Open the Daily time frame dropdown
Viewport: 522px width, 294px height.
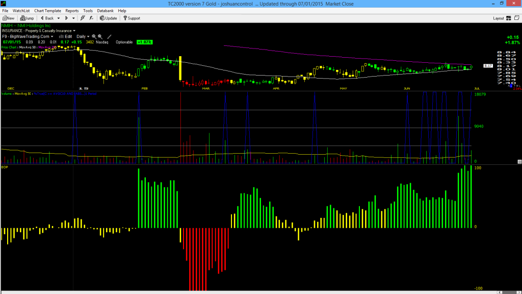pyautogui.click(x=83, y=36)
